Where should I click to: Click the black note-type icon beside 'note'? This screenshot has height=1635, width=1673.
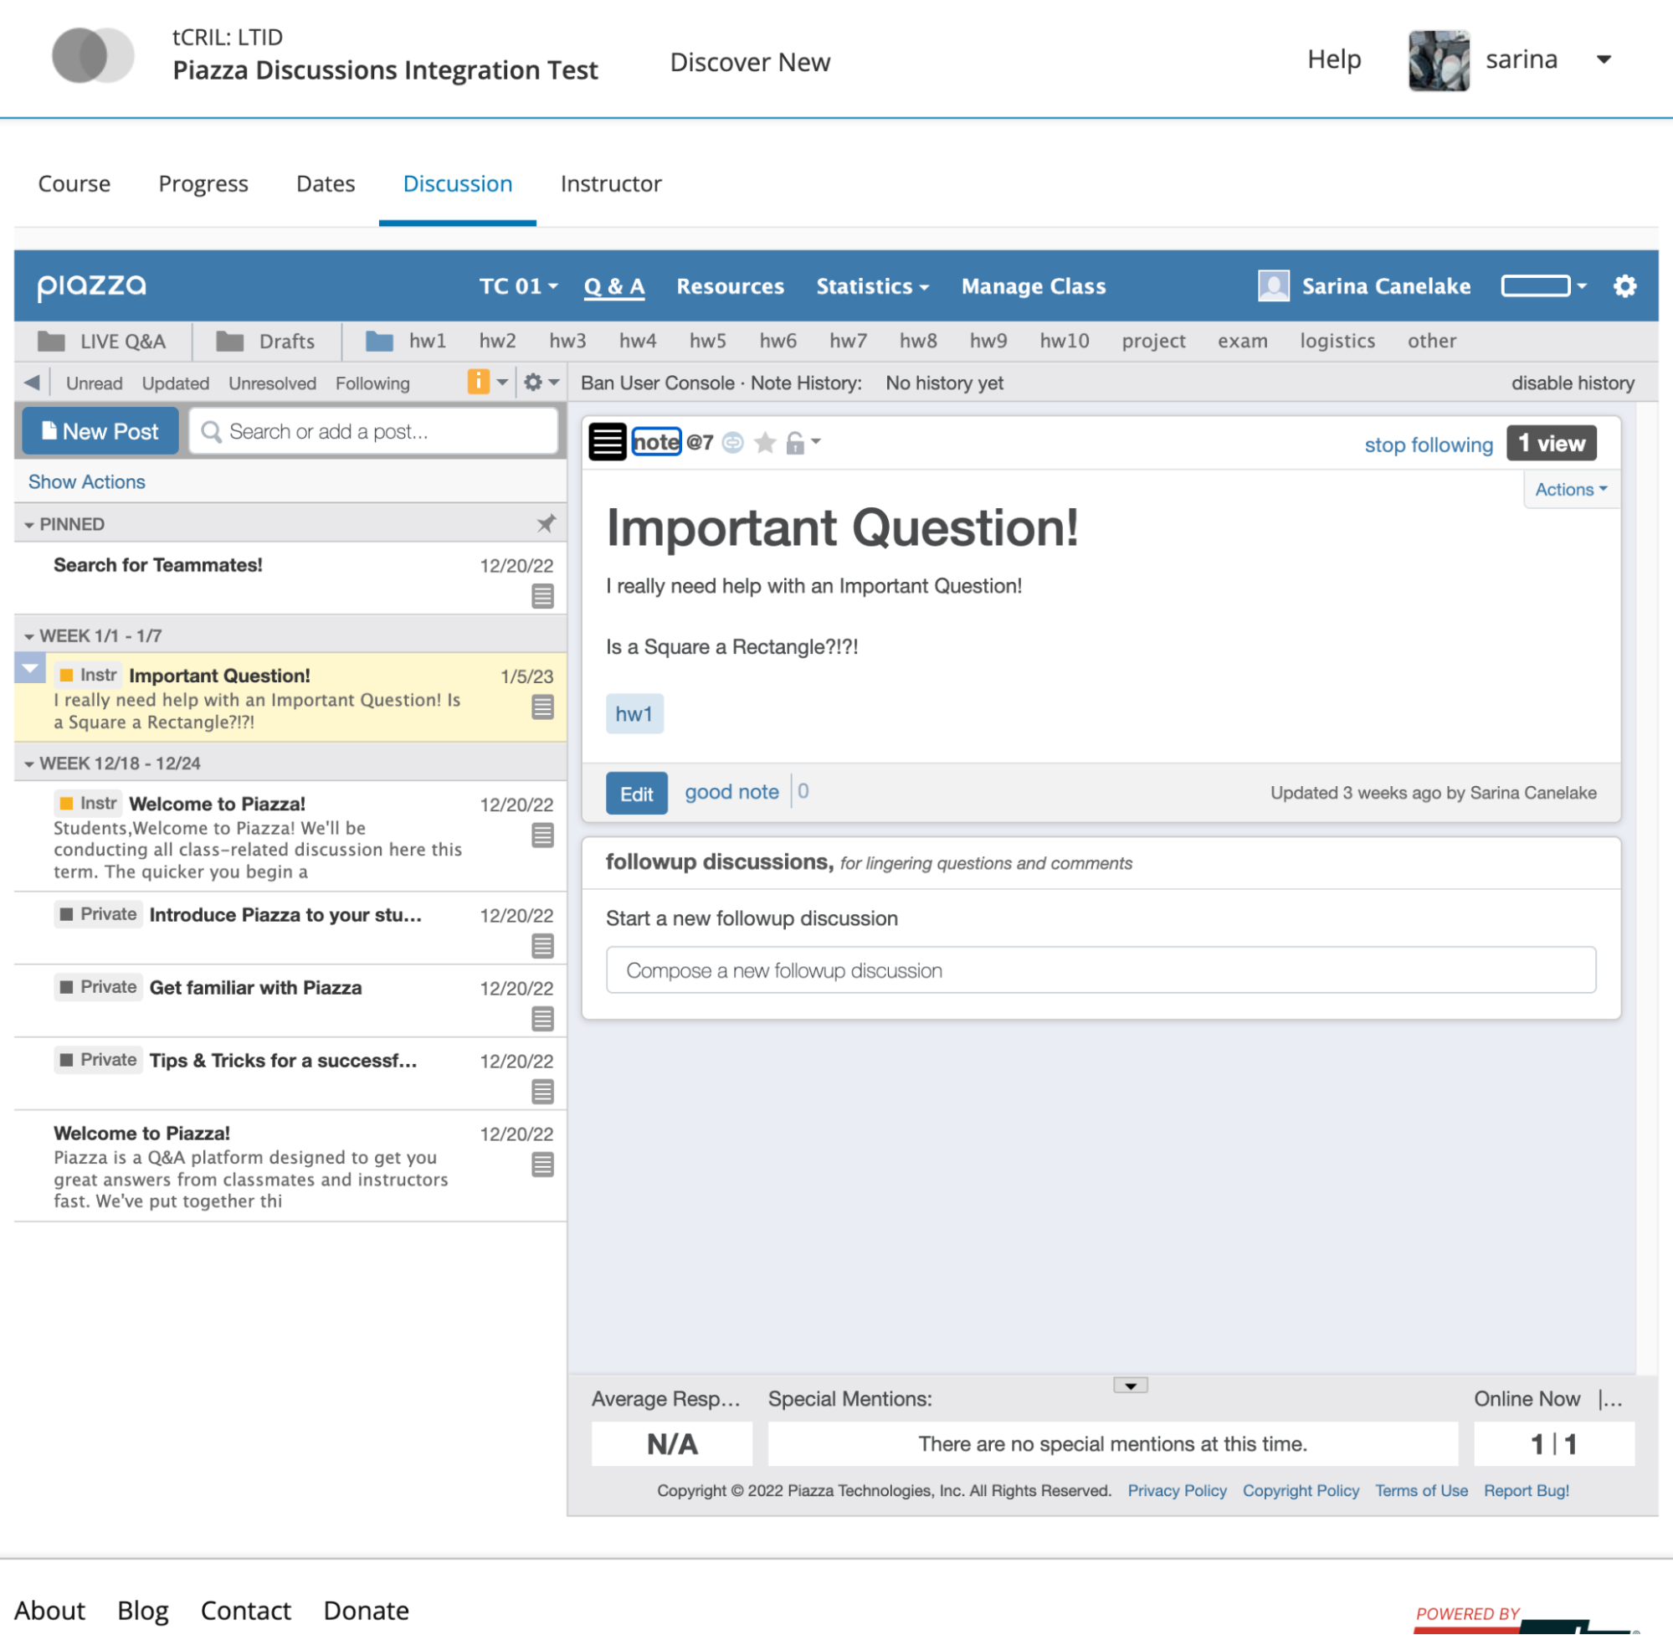point(607,443)
